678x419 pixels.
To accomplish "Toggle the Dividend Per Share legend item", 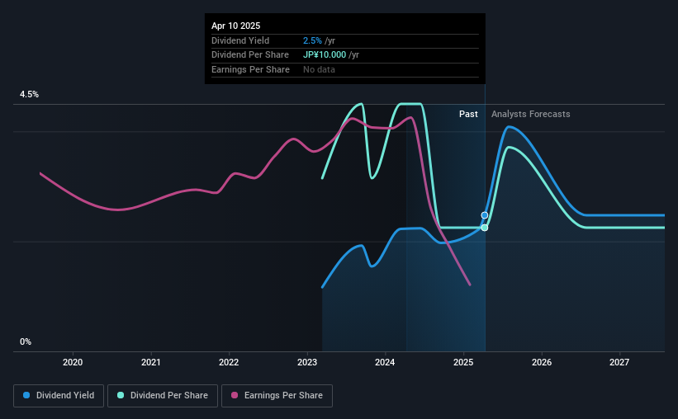I will [163, 396].
